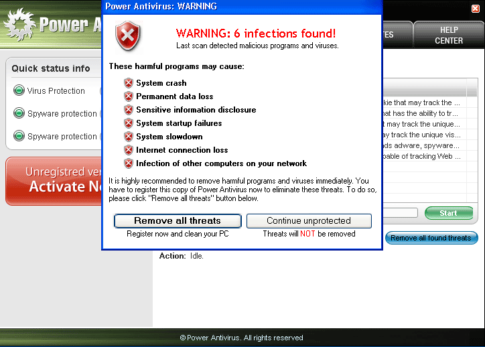Click the icon next to System startup failures
Screen dimensions: 485x347
(x=129, y=123)
